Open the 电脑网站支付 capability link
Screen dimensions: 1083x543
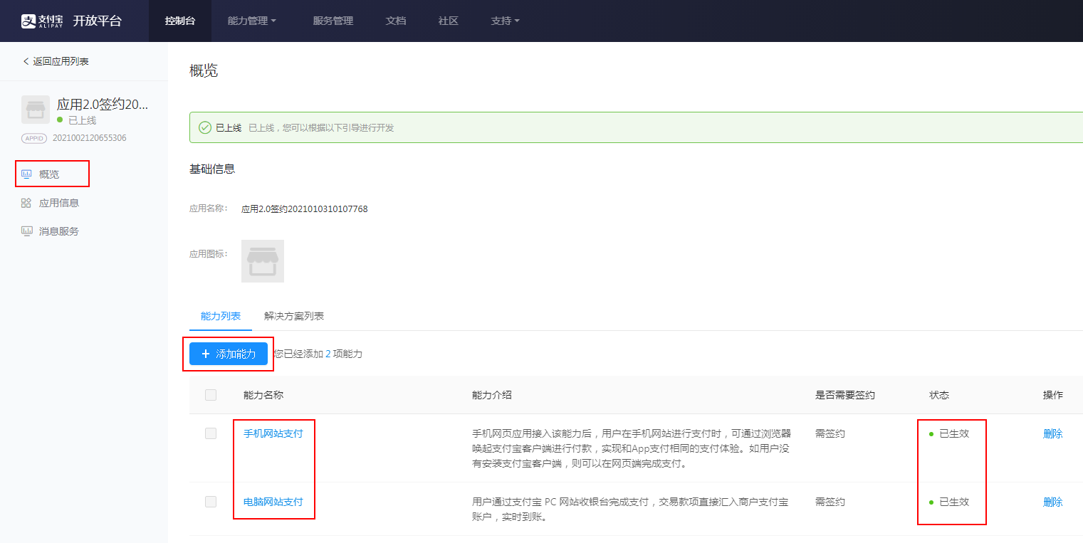(273, 502)
